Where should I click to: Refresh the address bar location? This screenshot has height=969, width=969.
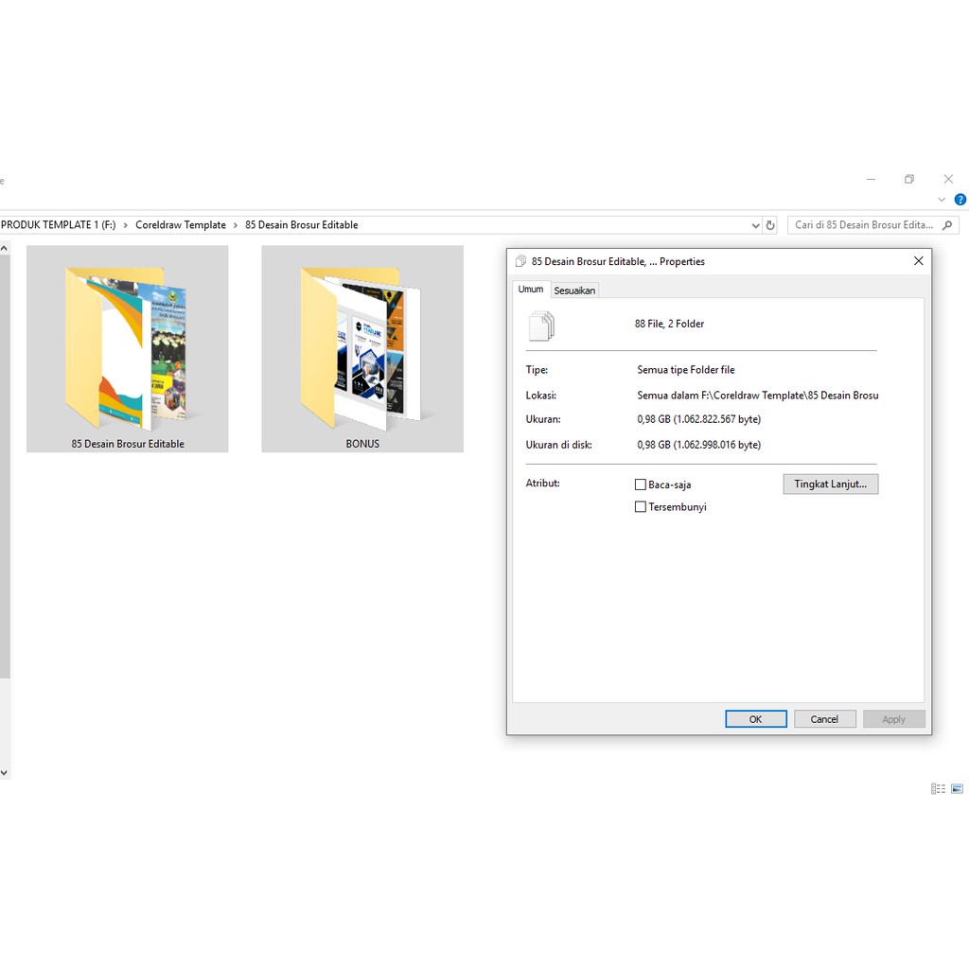tap(770, 225)
